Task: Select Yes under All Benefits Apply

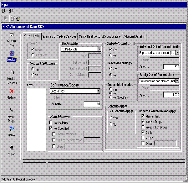Action: coord(111,118)
